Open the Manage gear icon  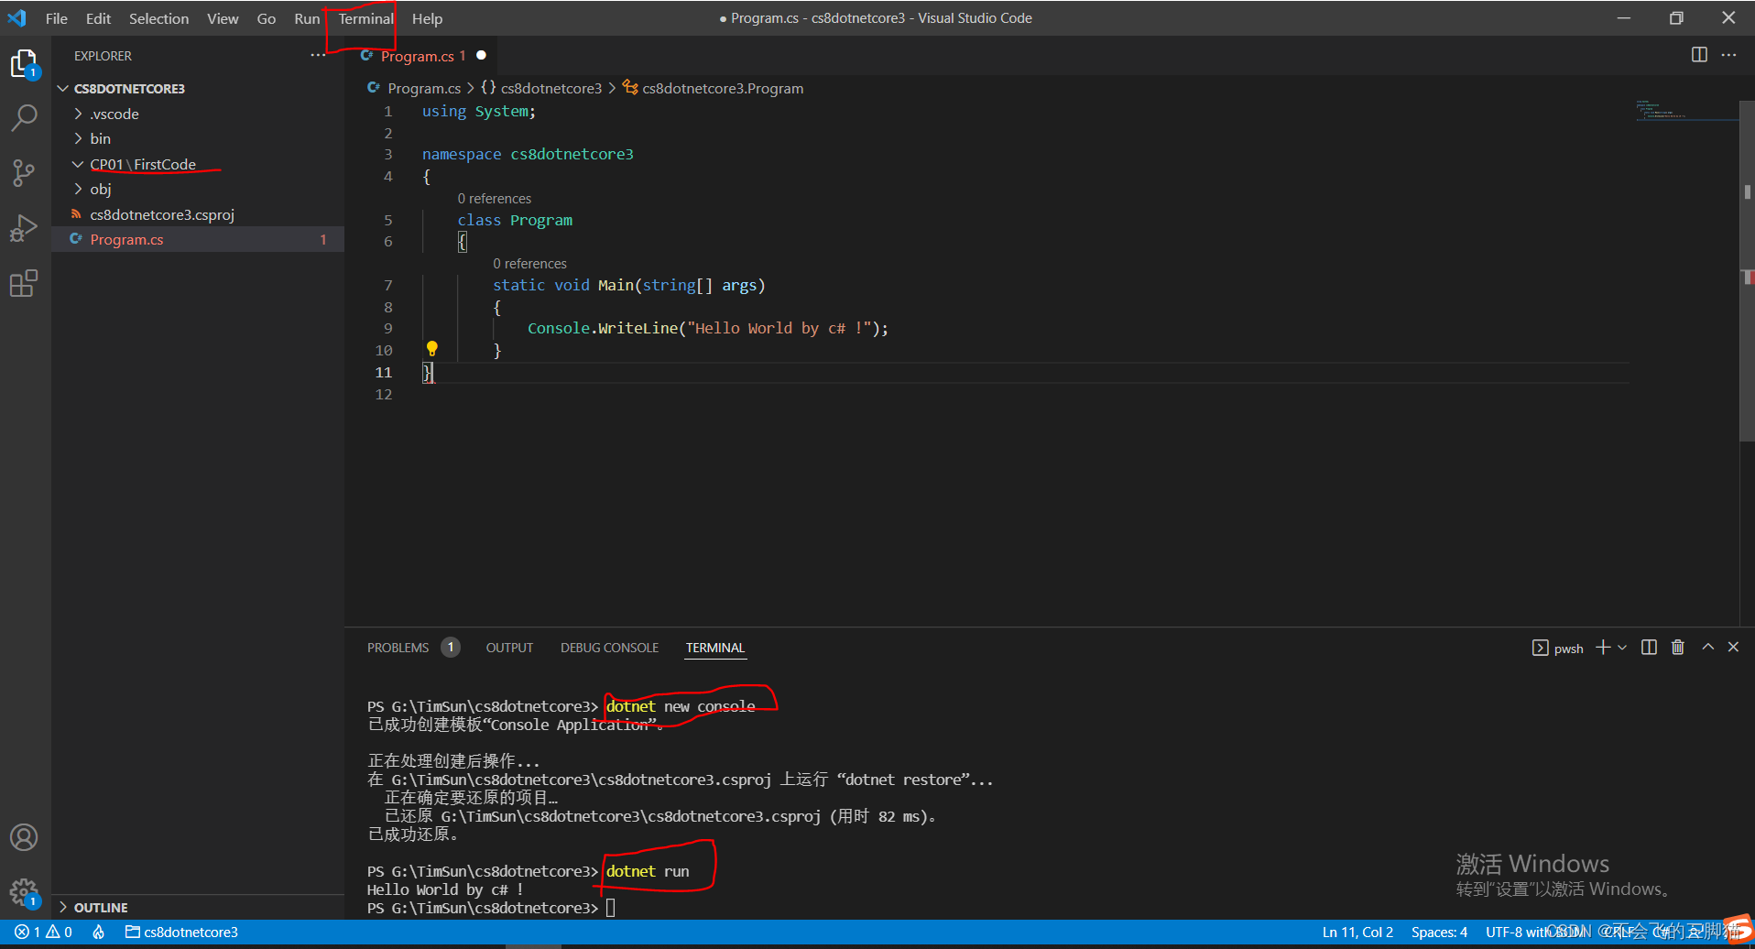24,892
